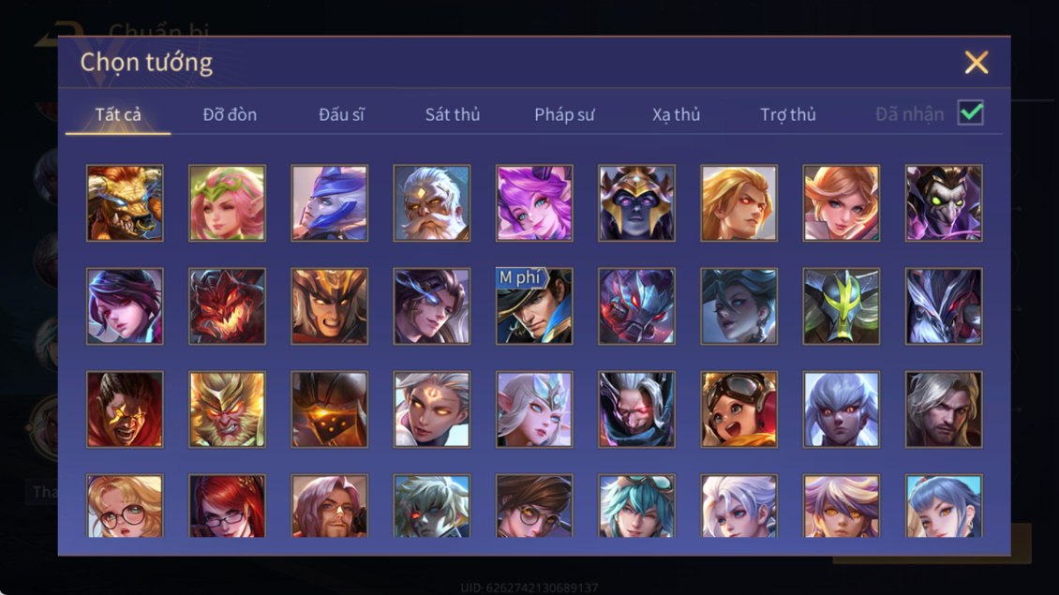Choose the golden monkey king hero portrait
1059x595 pixels.
click(x=227, y=409)
